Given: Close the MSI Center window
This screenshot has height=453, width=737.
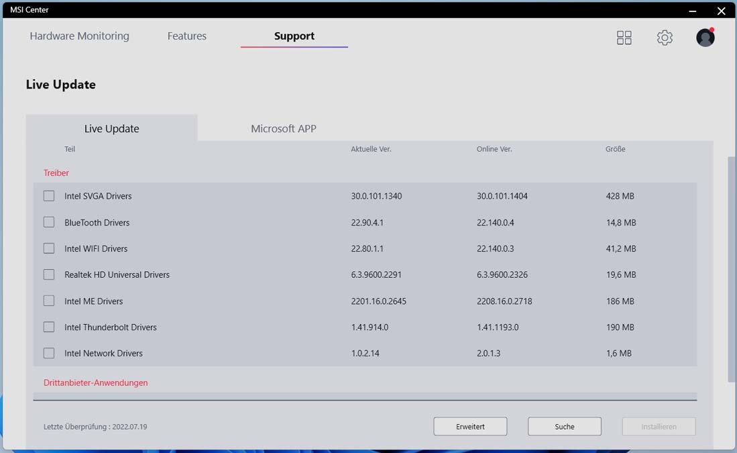Looking at the screenshot, I should 721,11.
